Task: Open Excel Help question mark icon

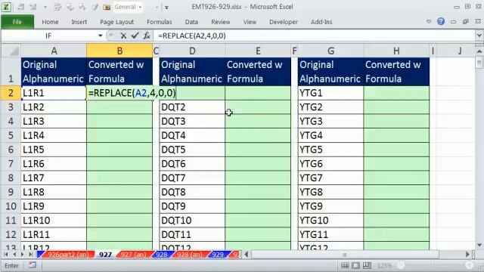Action: 441,21
